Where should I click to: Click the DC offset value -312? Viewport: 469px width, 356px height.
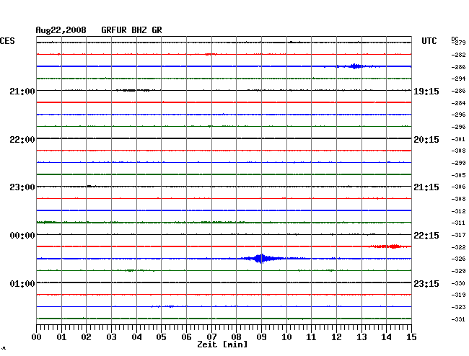point(458,211)
